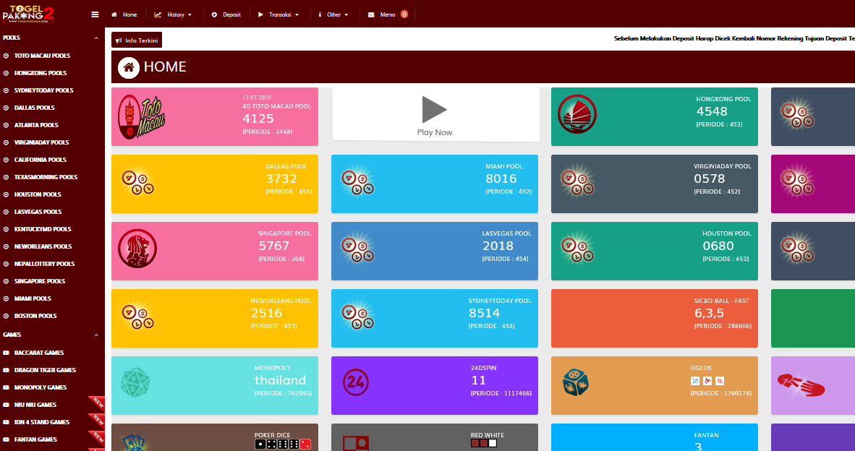Click the Togel Pakong 2 logo
855x451 pixels.
[x=27, y=14]
